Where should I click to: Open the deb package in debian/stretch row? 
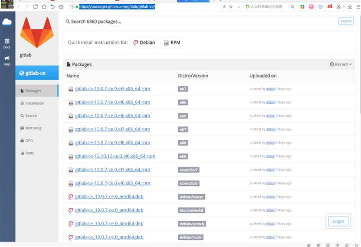tap(109, 223)
